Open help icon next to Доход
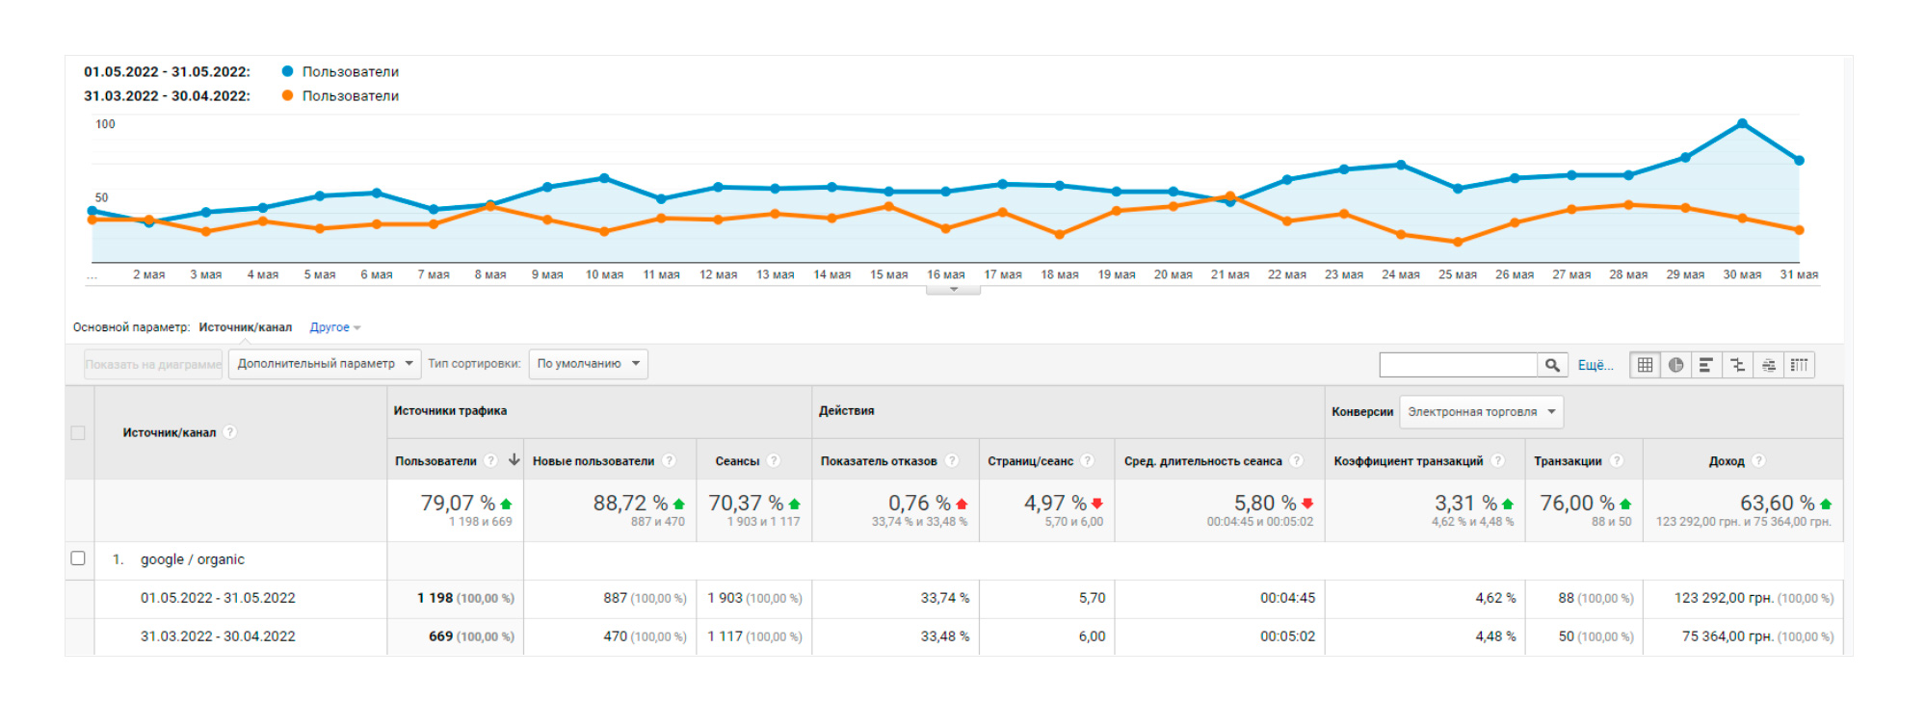Screen dimensions: 1925x726 click(1758, 461)
